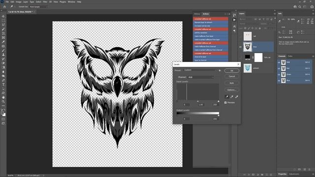Click OK in the Levels dialog

(232, 71)
